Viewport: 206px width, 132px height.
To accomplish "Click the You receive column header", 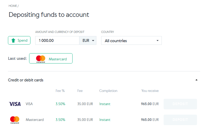I will pos(150,91).
